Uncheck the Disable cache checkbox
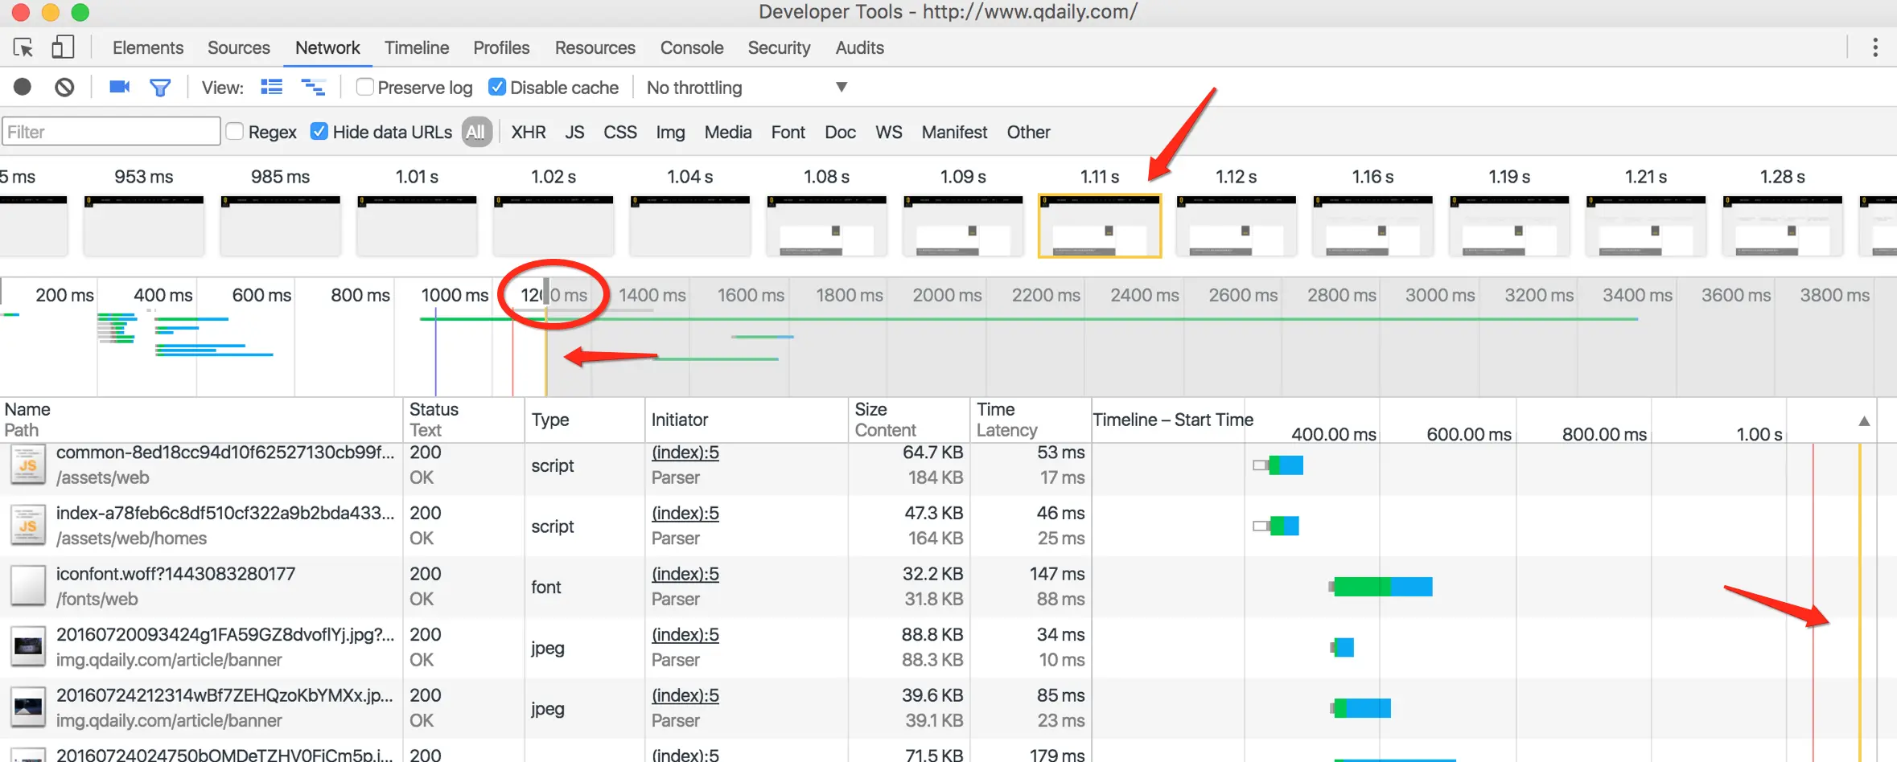 [x=497, y=87]
